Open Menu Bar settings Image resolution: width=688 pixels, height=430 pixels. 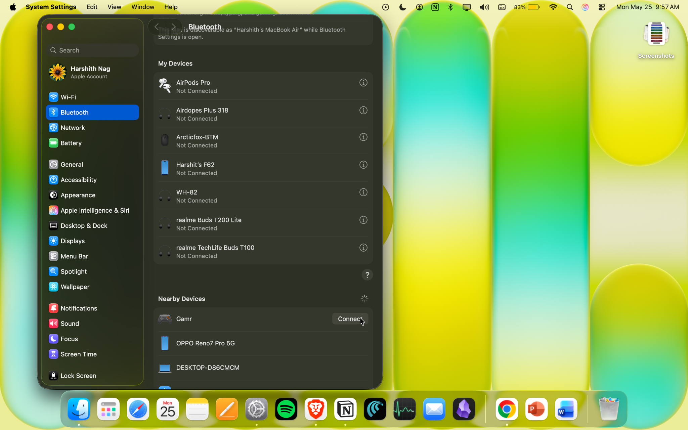[92, 256]
